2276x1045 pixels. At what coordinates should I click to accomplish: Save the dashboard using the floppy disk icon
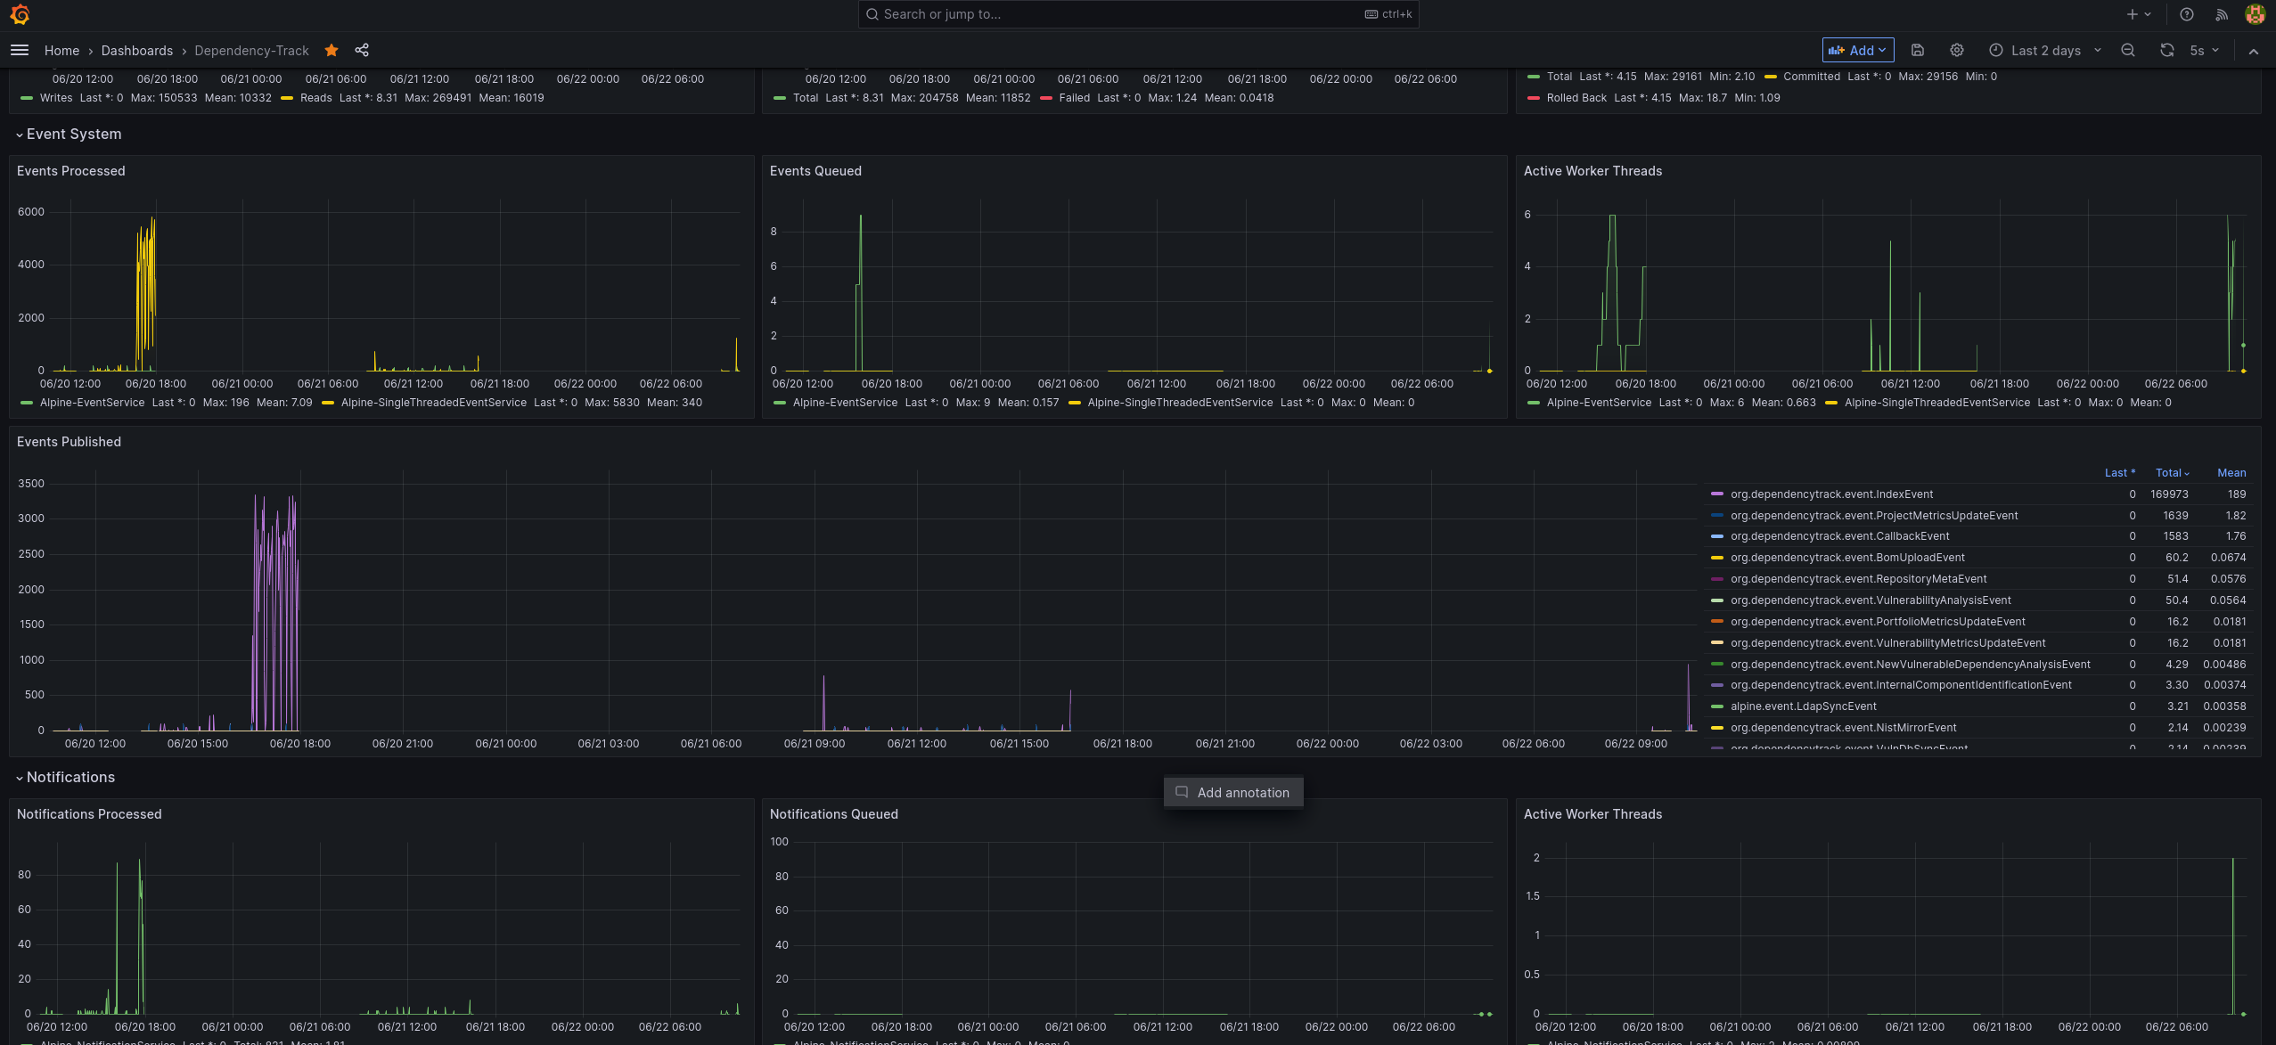(1918, 50)
